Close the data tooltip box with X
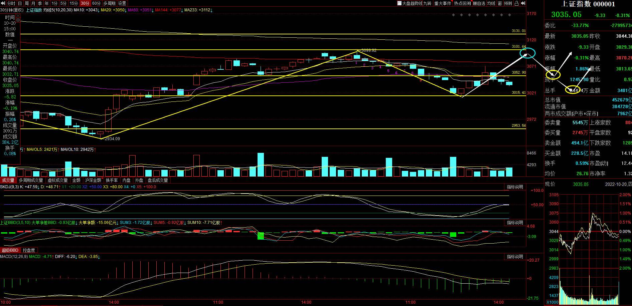This screenshot has height=306, width=632. [x=18, y=16]
